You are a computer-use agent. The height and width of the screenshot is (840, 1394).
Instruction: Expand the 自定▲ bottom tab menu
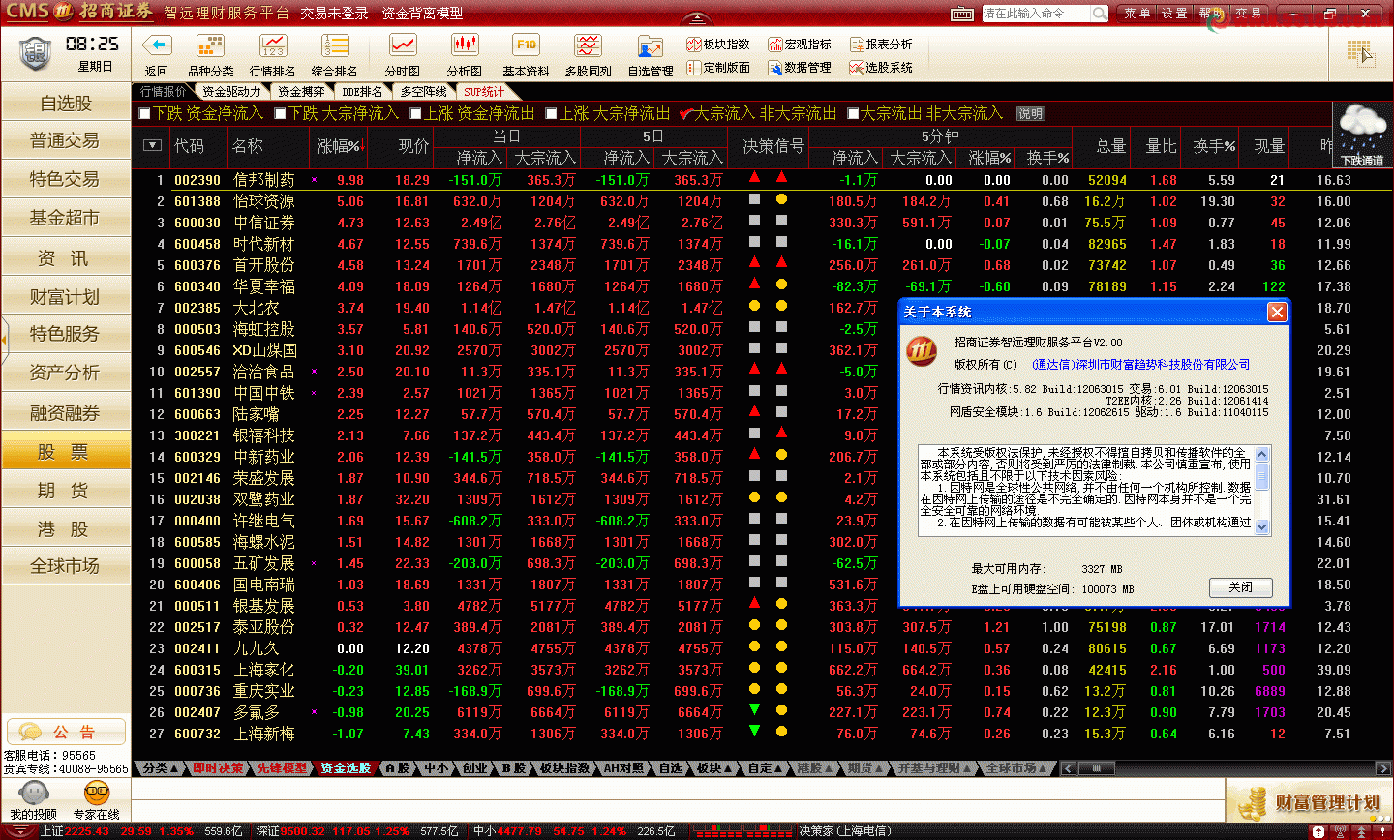[x=767, y=768]
